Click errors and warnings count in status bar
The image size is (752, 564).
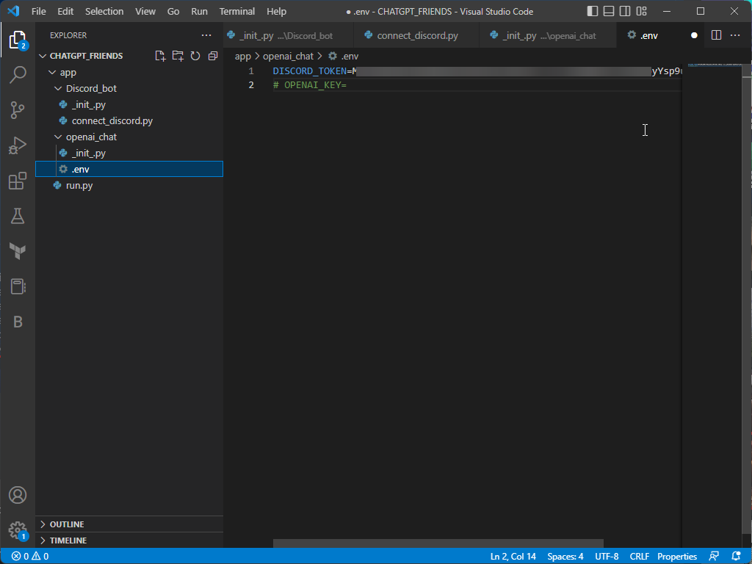click(29, 557)
